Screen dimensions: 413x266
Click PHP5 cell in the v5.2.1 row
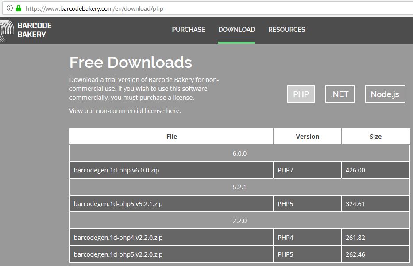pos(307,204)
